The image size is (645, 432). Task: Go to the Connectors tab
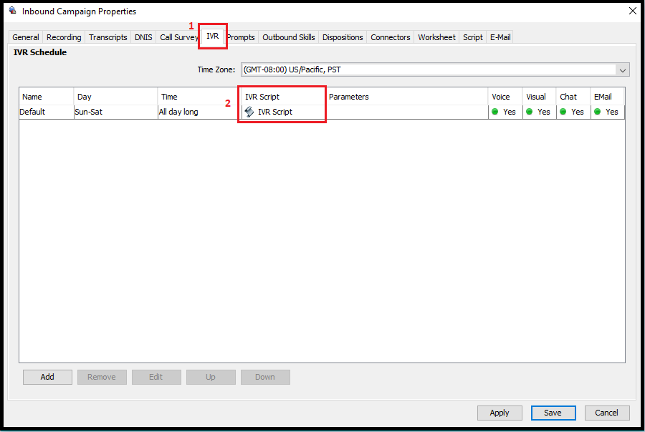click(x=391, y=37)
